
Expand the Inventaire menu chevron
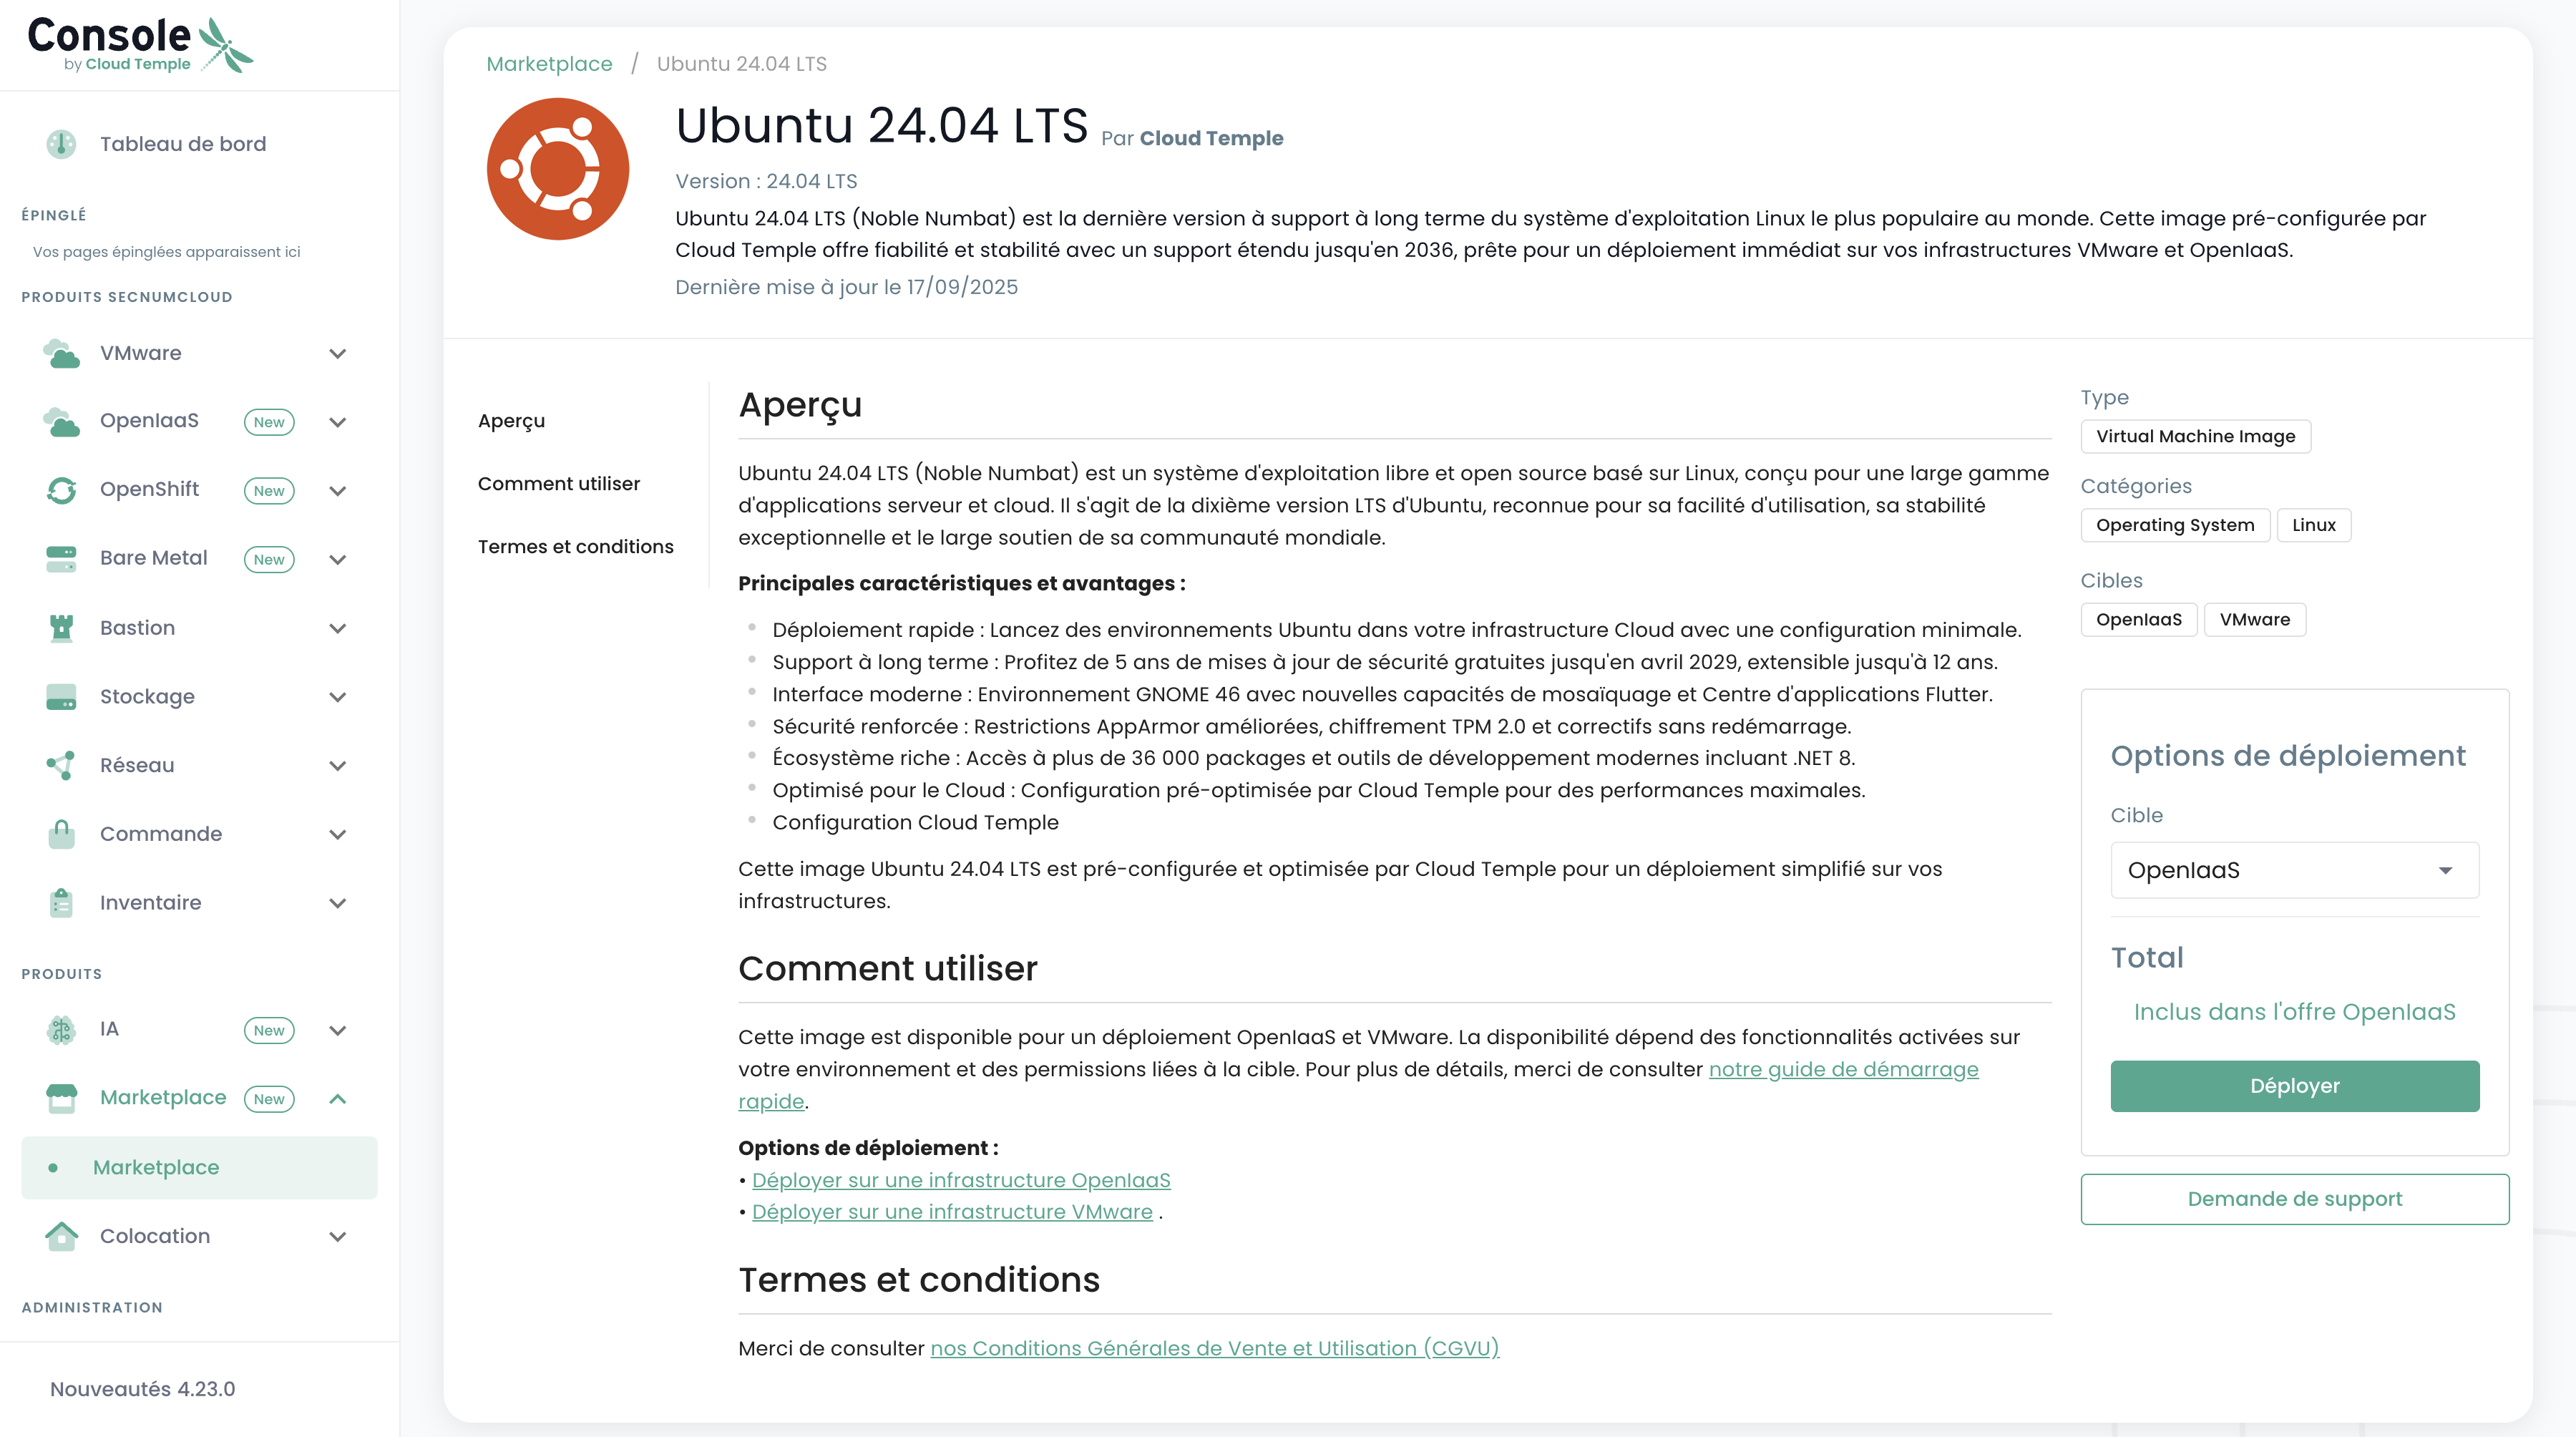338,903
